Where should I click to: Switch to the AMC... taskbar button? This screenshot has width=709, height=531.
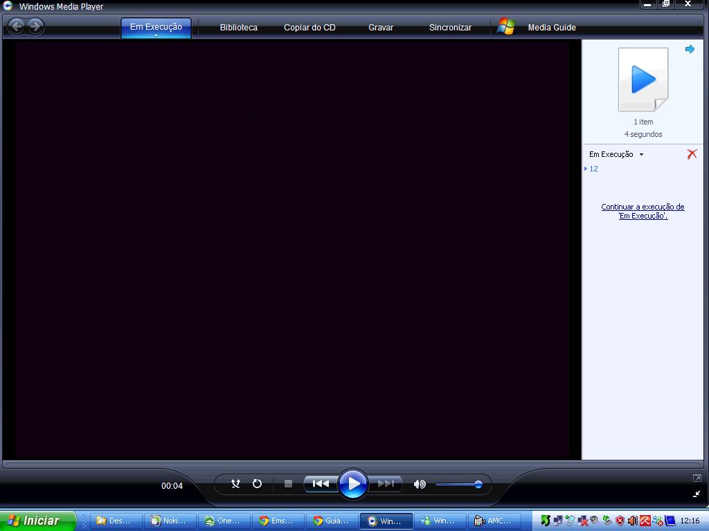(494, 521)
